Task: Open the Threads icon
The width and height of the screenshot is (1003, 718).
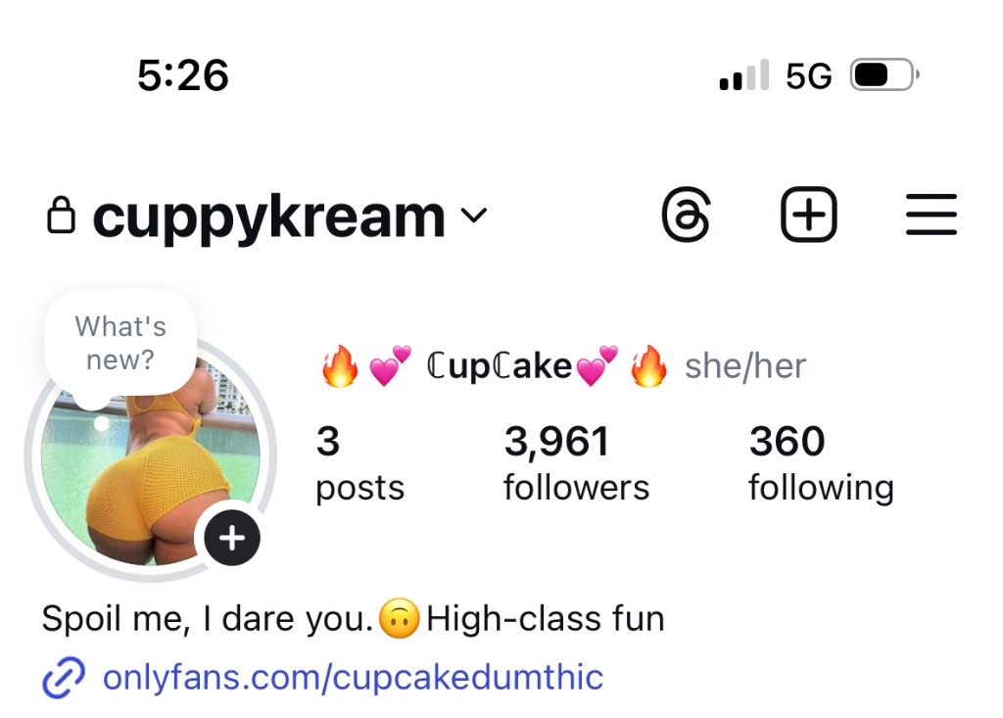Action: pos(686,215)
